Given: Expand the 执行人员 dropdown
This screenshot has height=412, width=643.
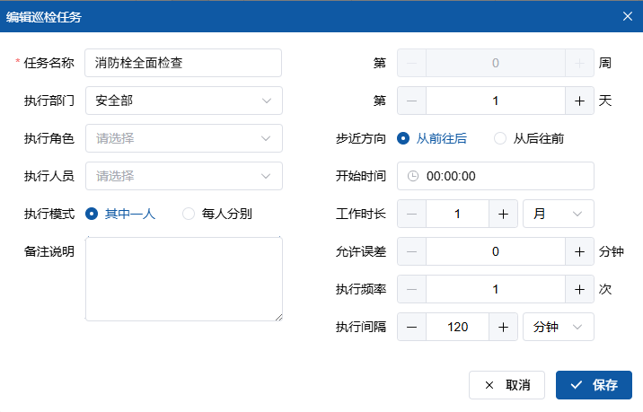Looking at the screenshot, I should click(183, 176).
